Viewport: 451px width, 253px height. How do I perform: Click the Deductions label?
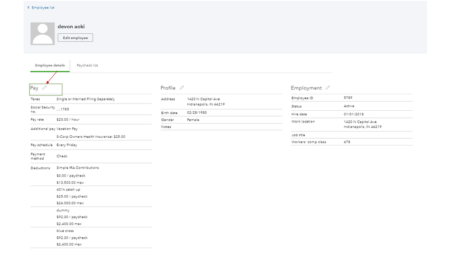tap(40, 168)
